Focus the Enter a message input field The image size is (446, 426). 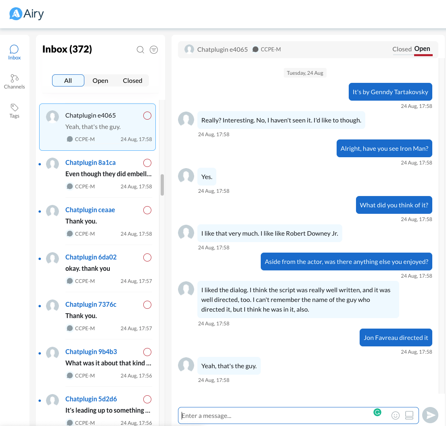click(x=274, y=415)
